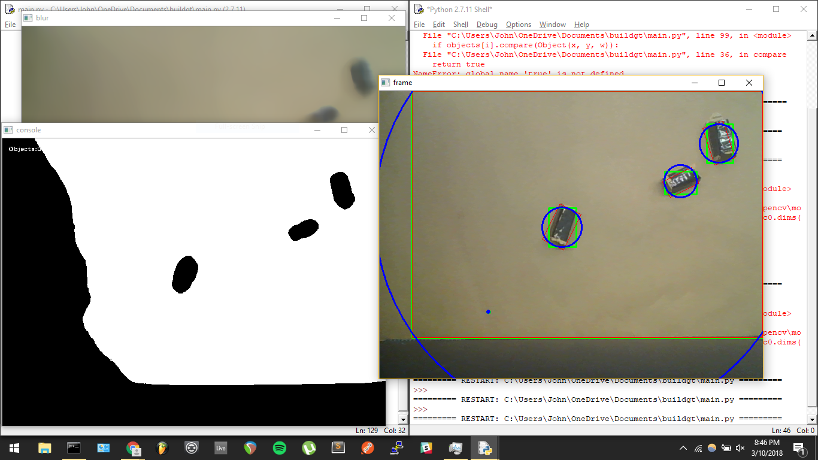Open the File menu in Python Shell
Screen dimensions: 818x460
(419, 25)
